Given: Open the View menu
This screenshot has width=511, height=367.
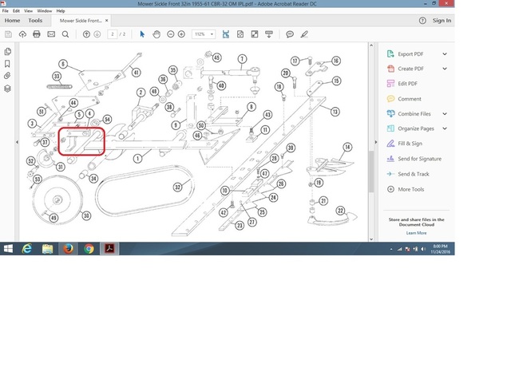Looking at the screenshot, I should pyautogui.click(x=28, y=11).
